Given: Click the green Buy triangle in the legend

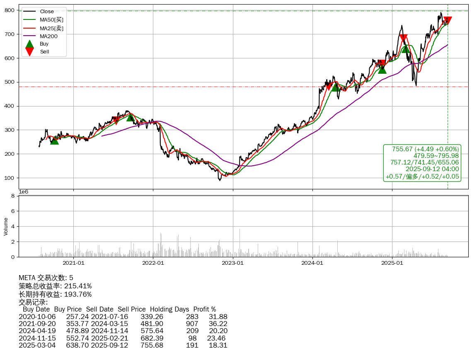Looking at the screenshot, I should [29, 44].
